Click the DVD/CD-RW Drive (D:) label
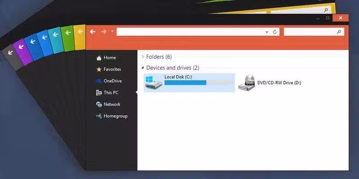 pyautogui.click(x=279, y=83)
